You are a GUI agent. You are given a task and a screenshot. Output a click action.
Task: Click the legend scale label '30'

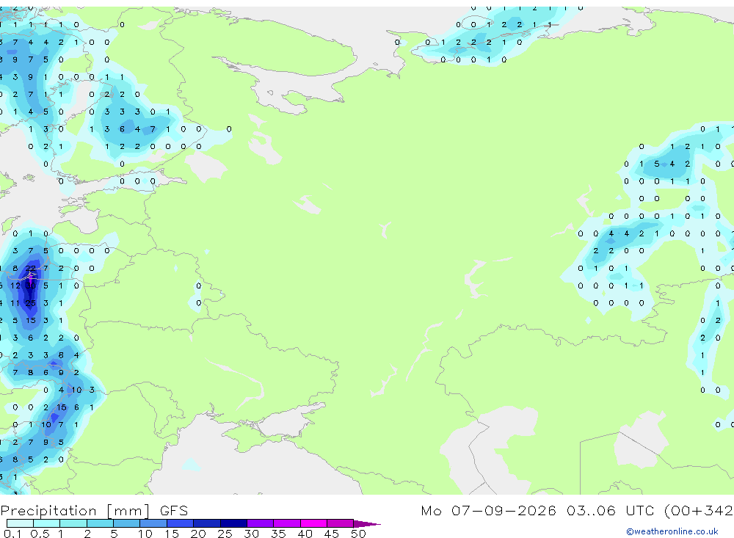(251, 534)
